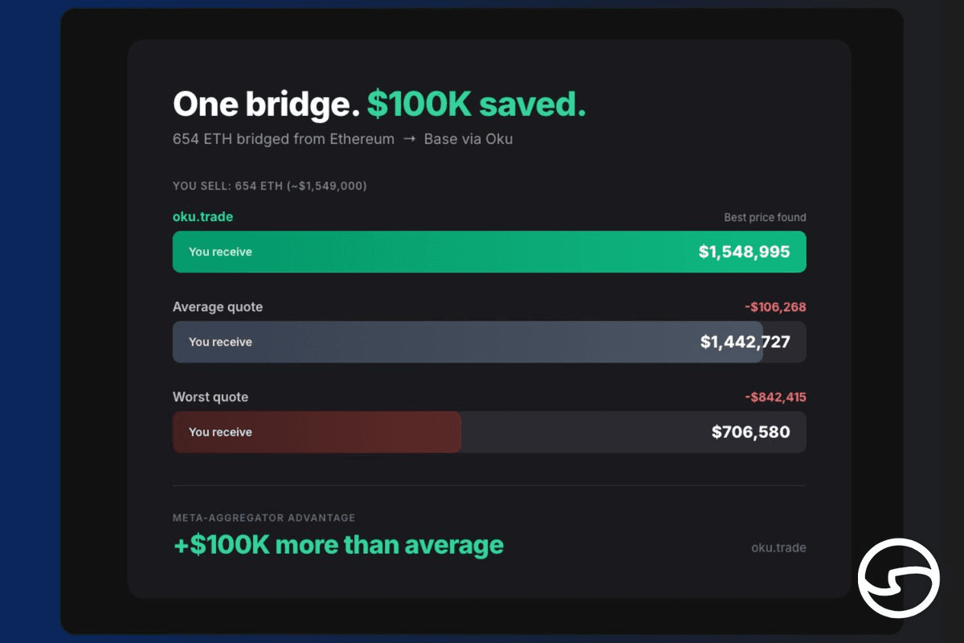Click the $1,442,727 amount

click(x=745, y=342)
